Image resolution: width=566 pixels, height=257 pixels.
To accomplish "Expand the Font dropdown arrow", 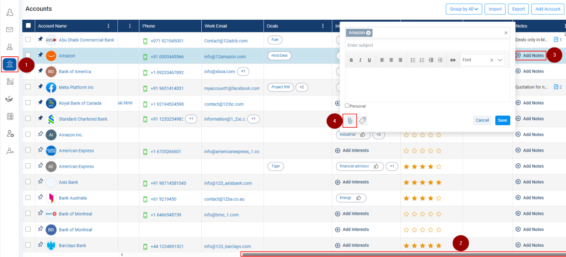I will point(500,60).
